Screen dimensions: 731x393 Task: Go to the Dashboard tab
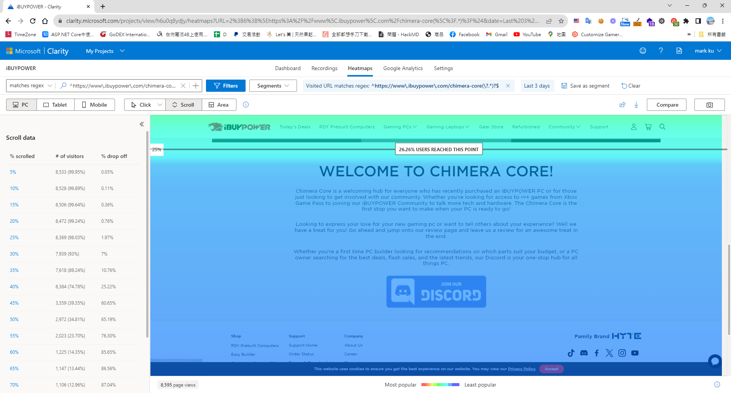(288, 68)
